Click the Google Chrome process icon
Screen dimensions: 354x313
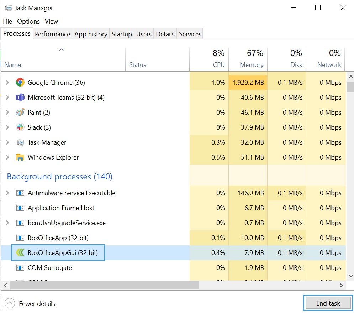(x=20, y=83)
